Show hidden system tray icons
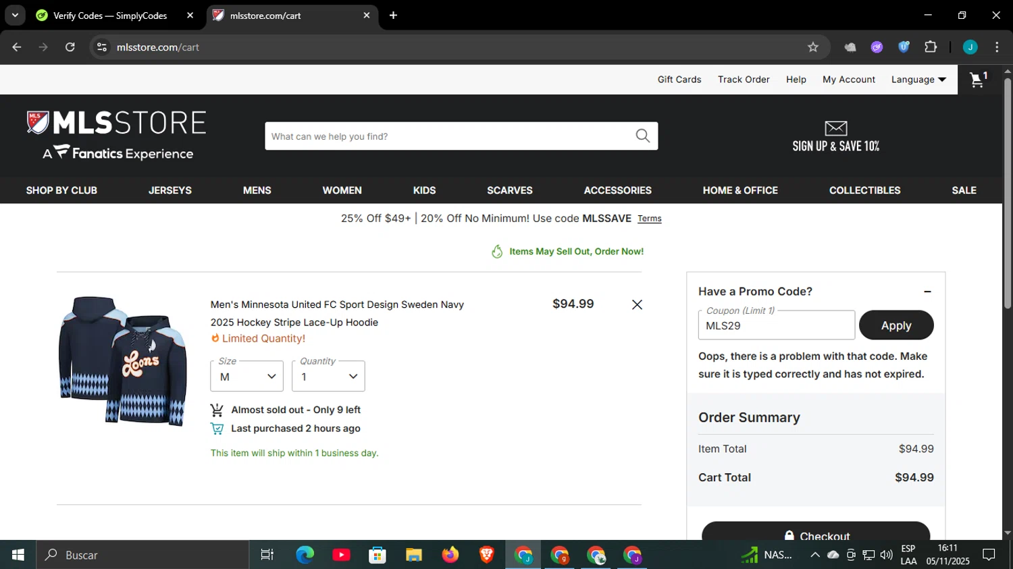Viewport: 1013px width, 569px height. (x=815, y=555)
